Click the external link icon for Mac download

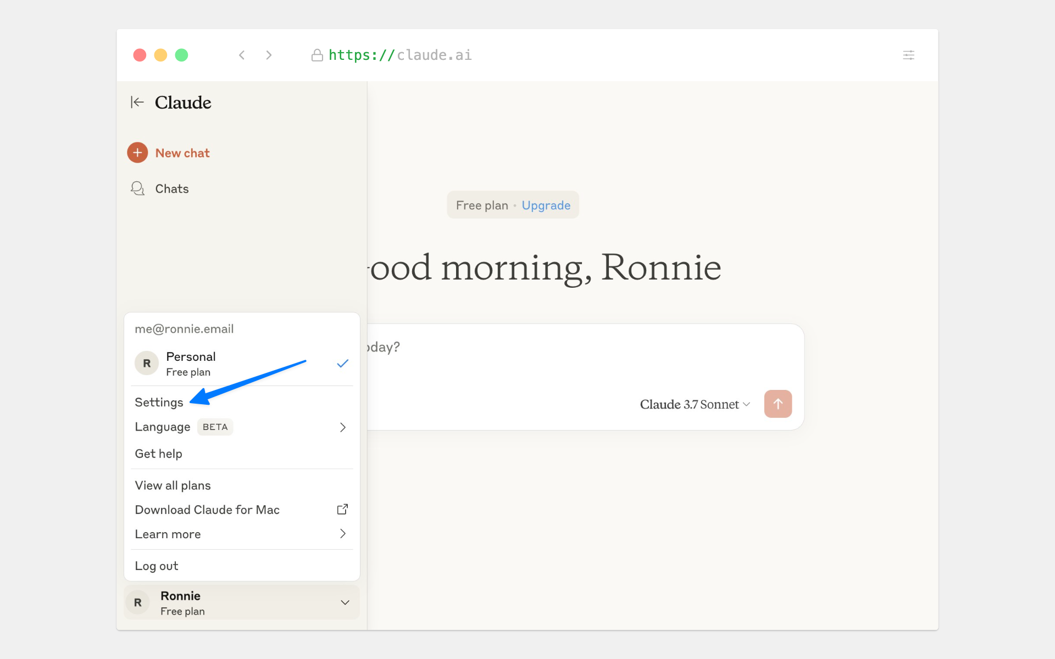coord(342,509)
